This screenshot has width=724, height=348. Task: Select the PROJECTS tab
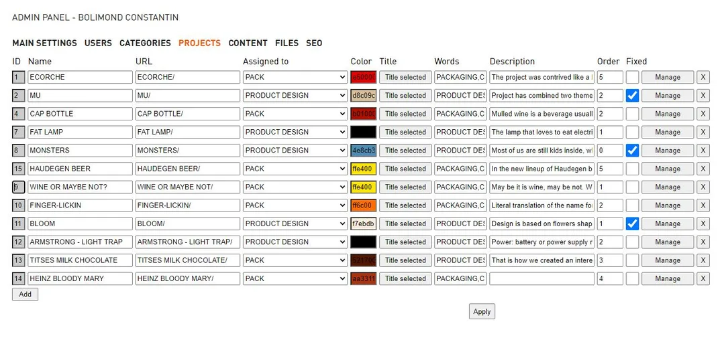(199, 43)
